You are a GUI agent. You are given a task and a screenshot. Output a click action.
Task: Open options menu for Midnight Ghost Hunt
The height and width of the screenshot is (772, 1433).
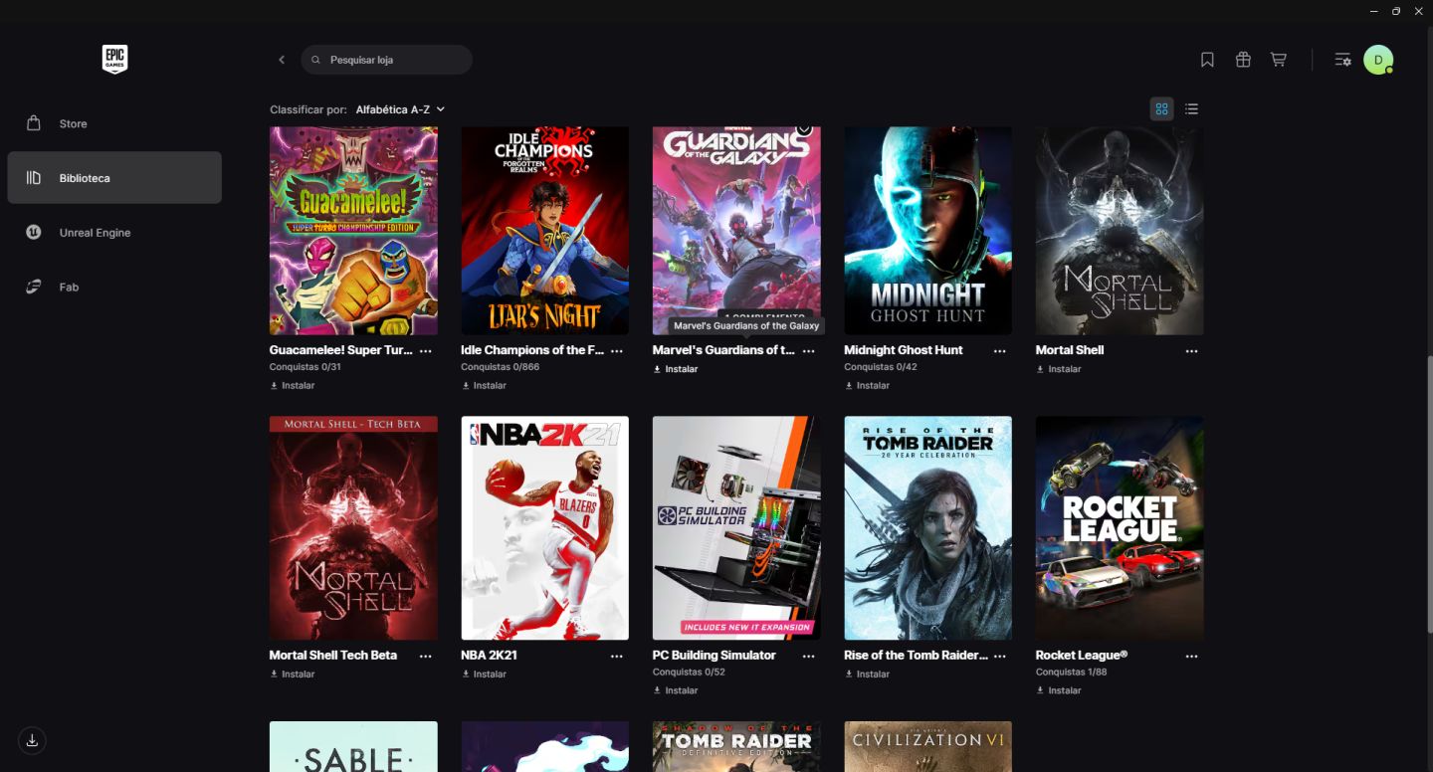point(1000,350)
